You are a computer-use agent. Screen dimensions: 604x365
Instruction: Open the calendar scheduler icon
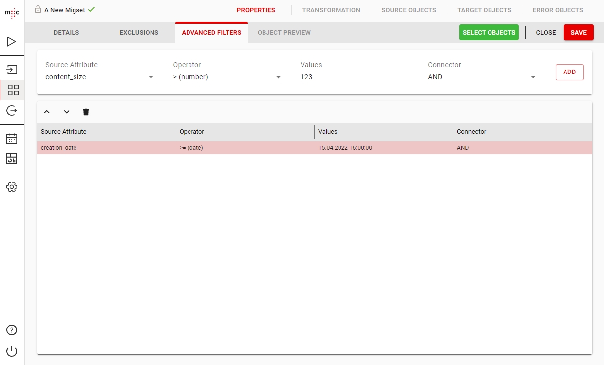(x=12, y=139)
